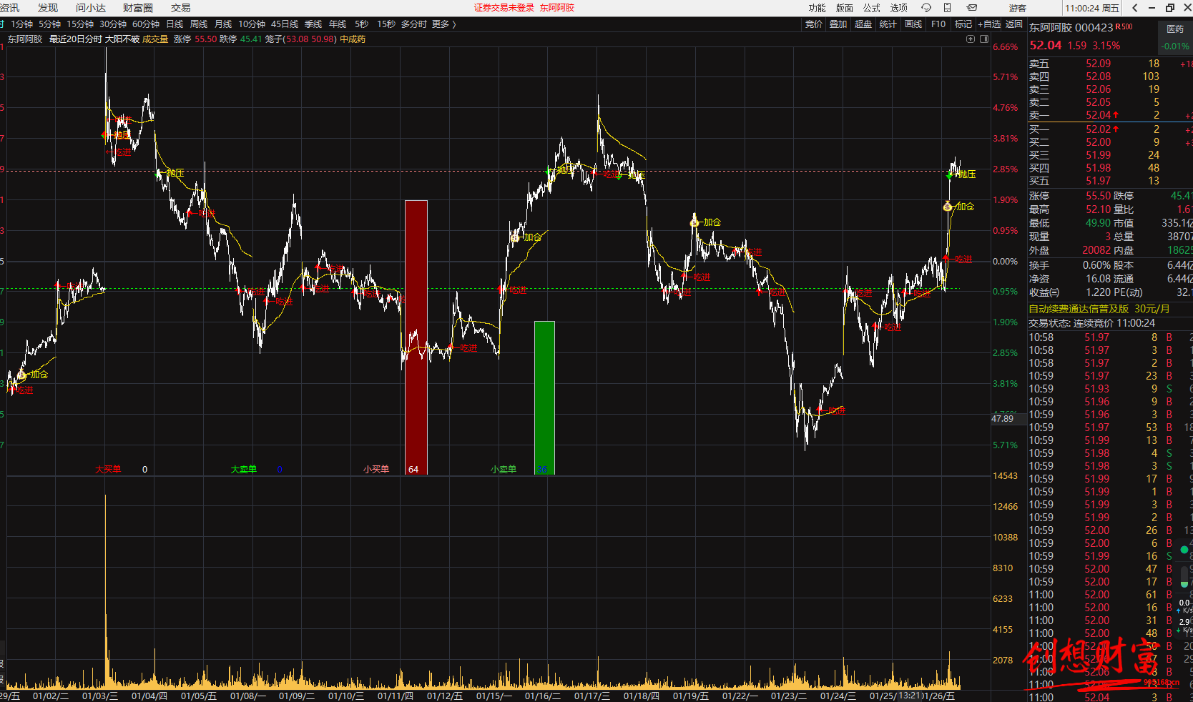Click the 画线 draw line button
Viewport: 1193px width, 702px height.
coord(913,24)
